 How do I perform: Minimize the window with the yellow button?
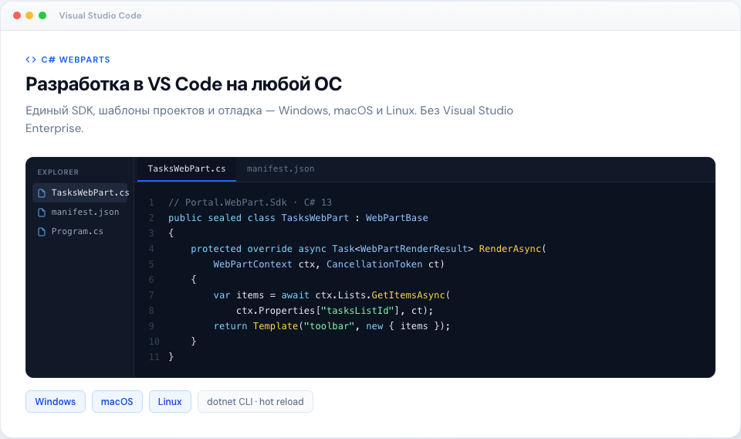tap(29, 15)
